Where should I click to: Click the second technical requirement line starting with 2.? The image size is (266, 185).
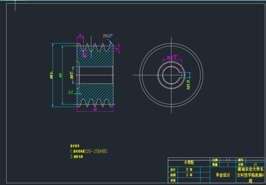(x=76, y=156)
